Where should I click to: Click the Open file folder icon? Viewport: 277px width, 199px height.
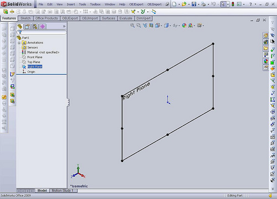(184, 4)
